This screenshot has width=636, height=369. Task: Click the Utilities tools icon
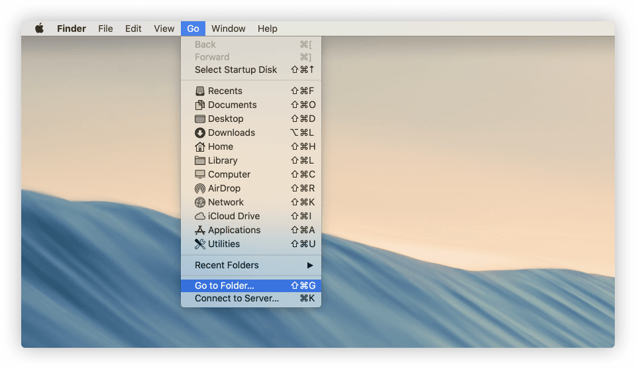[x=200, y=244]
